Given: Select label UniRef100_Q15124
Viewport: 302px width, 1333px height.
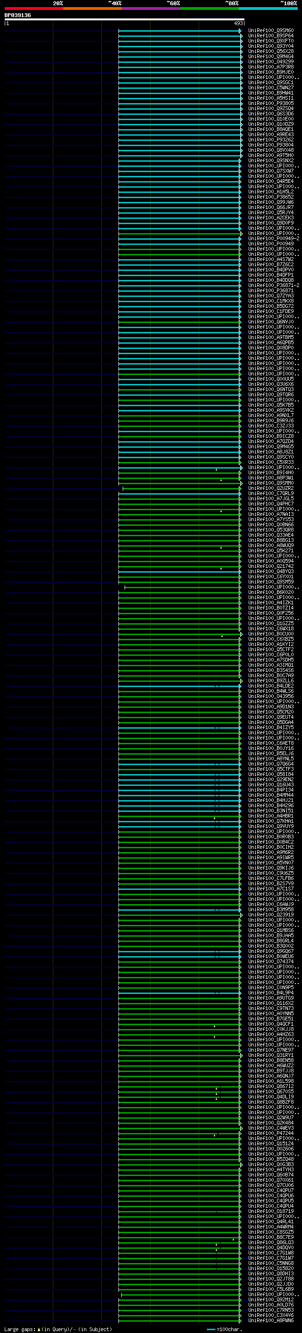Looking at the screenshot, I should 270,1143.
